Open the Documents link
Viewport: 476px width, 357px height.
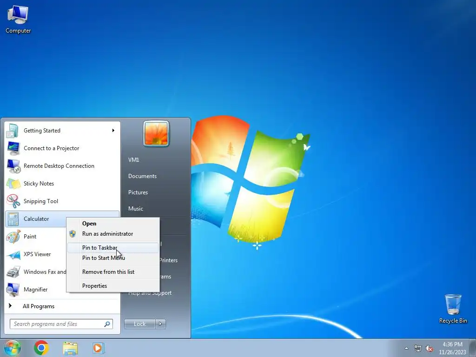[142, 176]
